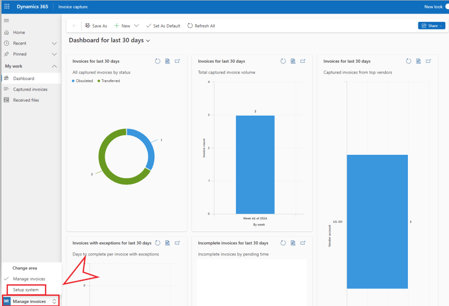Expand the Recent section chevron
The height and width of the screenshot is (306, 449).
click(55, 44)
